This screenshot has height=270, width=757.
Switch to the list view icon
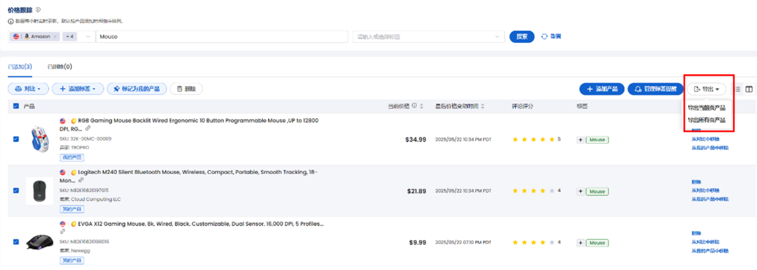pyautogui.click(x=738, y=89)
